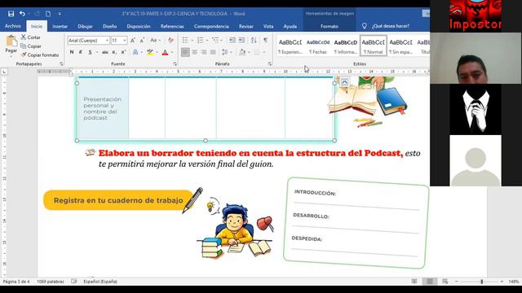Open the Formato picture tools tab
The width and height of the screenshot is (522, 293).
pyautogui.click(x=330, y=26)
